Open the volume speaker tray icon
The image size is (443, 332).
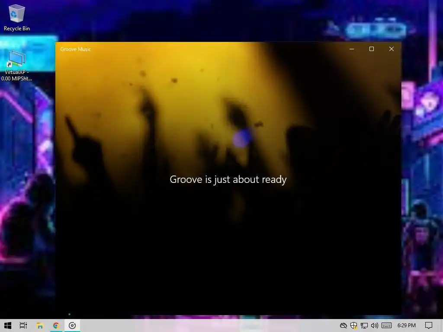[x=374, y=326]
